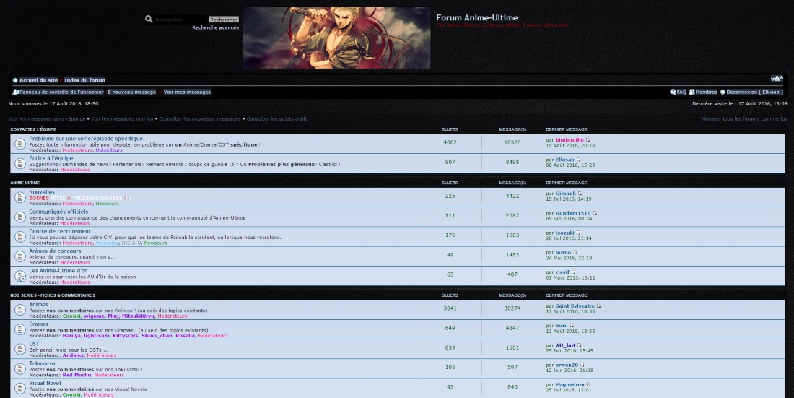Image resolution: width=794 pixels, height=398 pixels.
Task: View latest post icon next to Giranok
Action: tap(580, 194)
